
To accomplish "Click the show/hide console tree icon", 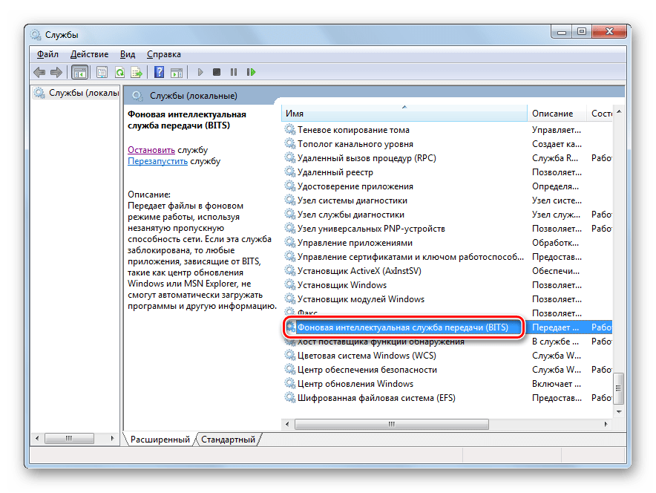I will pyautogui.click(x=79, y=72).
